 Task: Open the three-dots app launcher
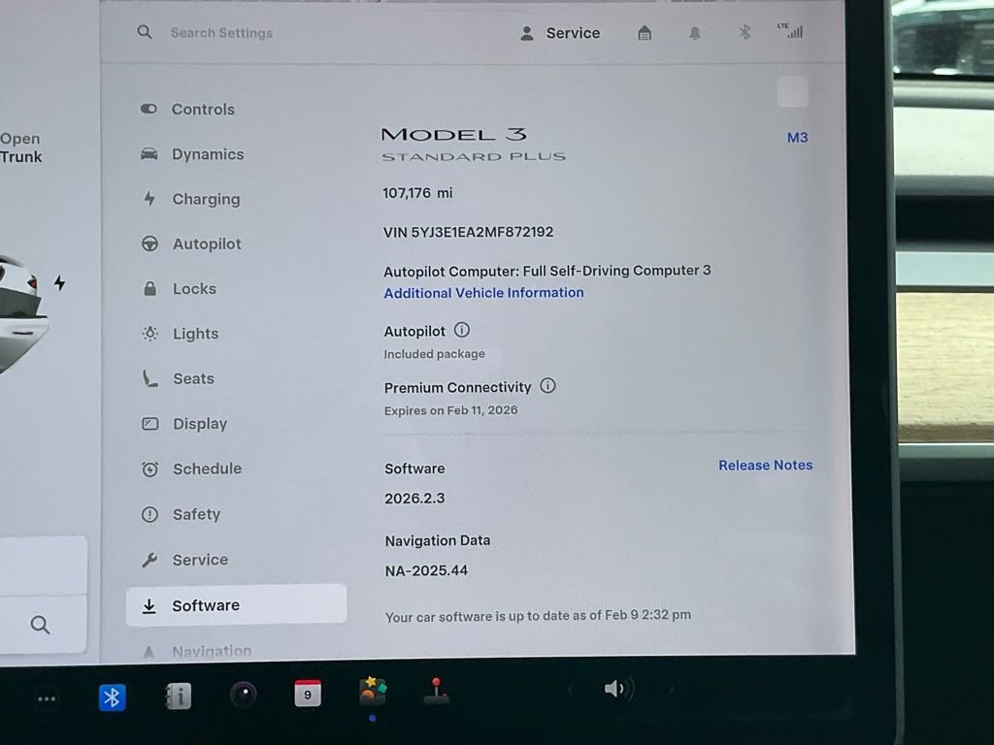click(x=47, y=698)
